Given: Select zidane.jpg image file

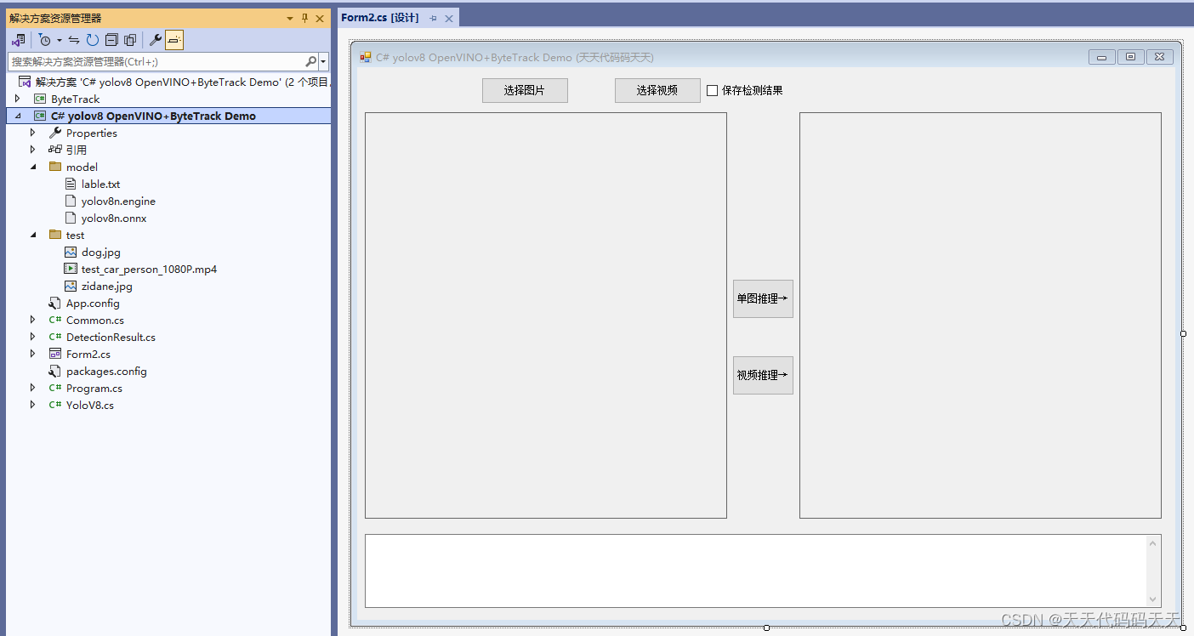Looking at the screenshot, I should 107,286.
